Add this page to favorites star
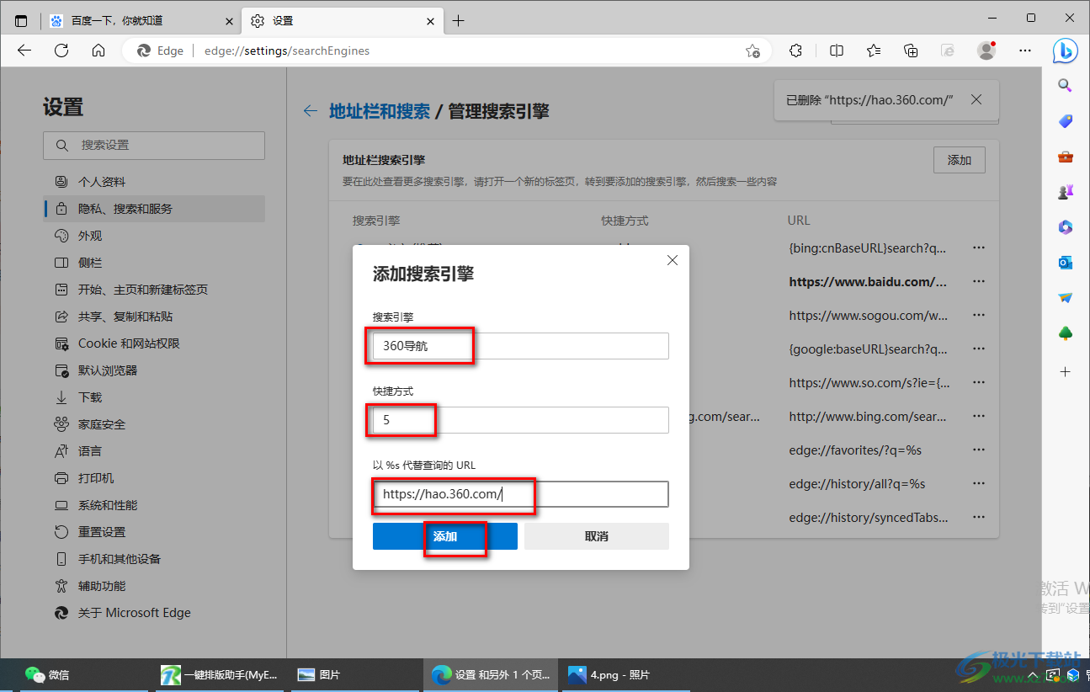 click(753, 51)
